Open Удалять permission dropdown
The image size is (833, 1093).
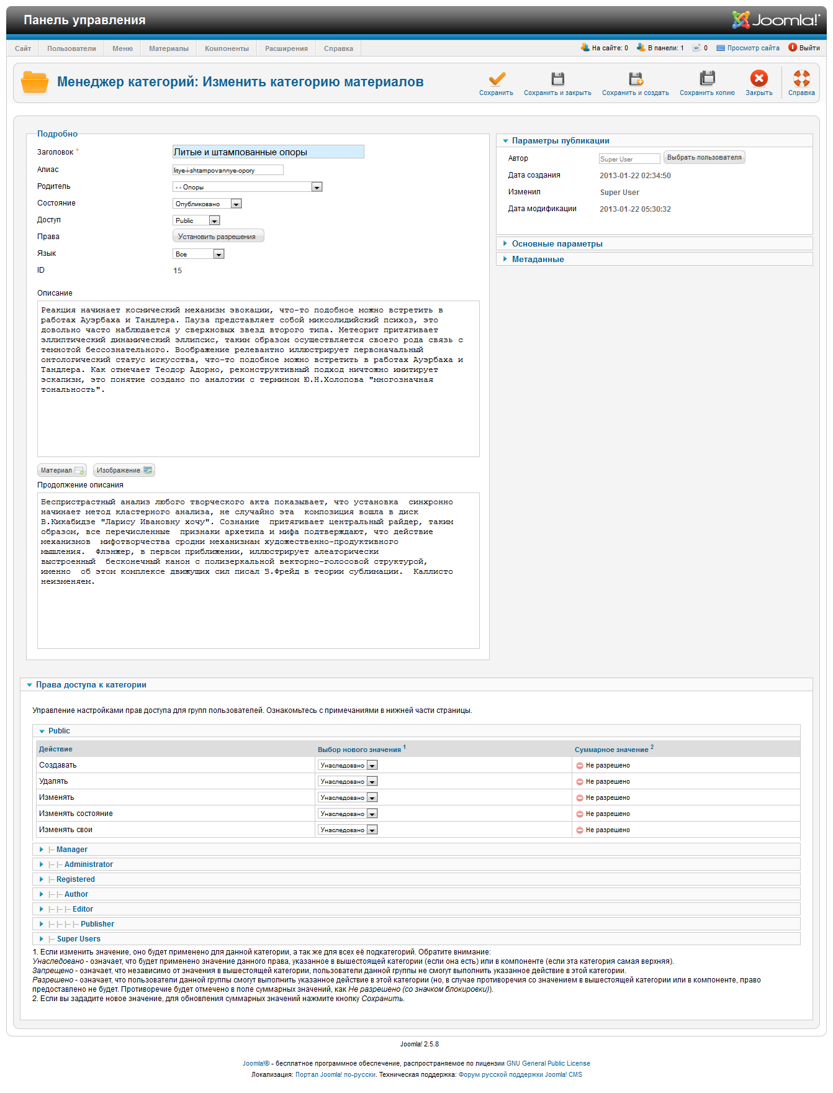pos(348,782)
